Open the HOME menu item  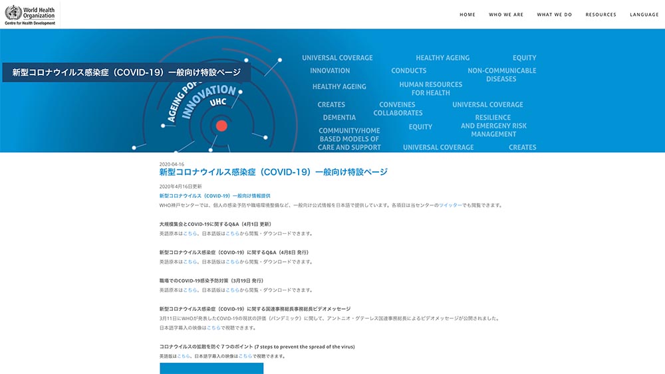click(467, 15)
